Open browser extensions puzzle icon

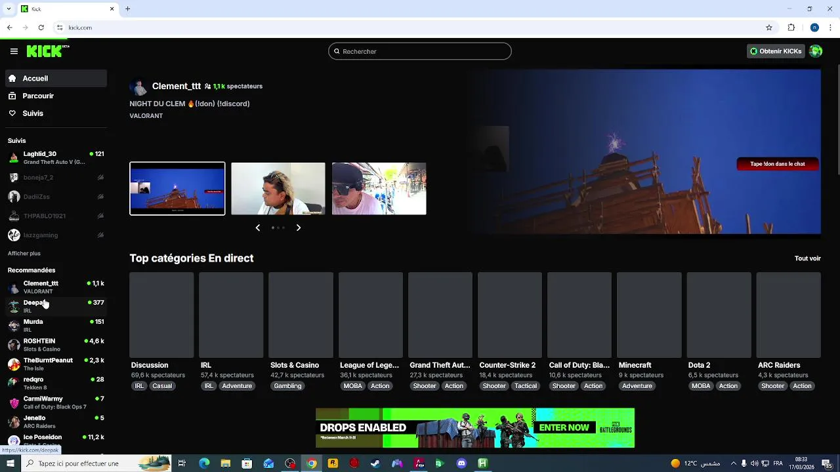pyautogui.click(x=791, y=28)
